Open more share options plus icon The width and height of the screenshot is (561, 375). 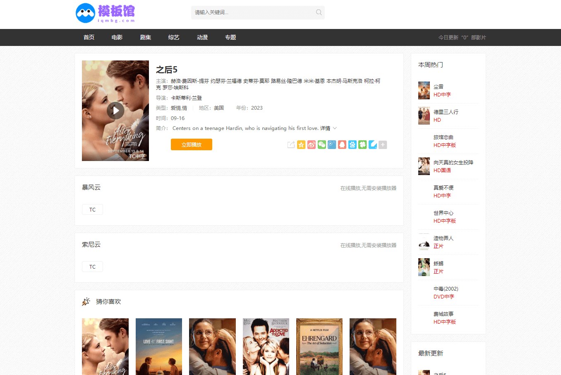pyautogui.click(x=383, y=144)
